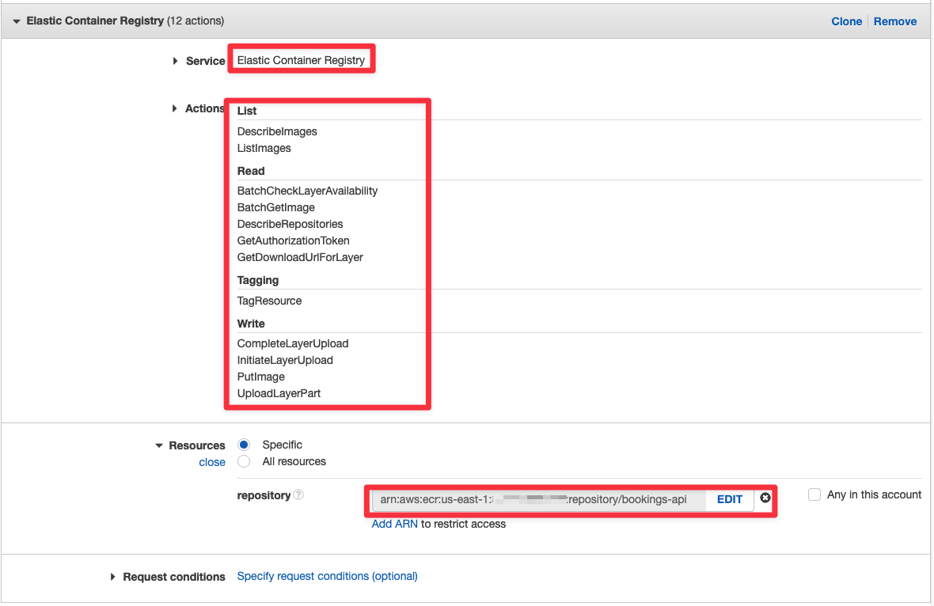Click the Request conditions label
The image size is (934, 606).
(x=174, y=577)
